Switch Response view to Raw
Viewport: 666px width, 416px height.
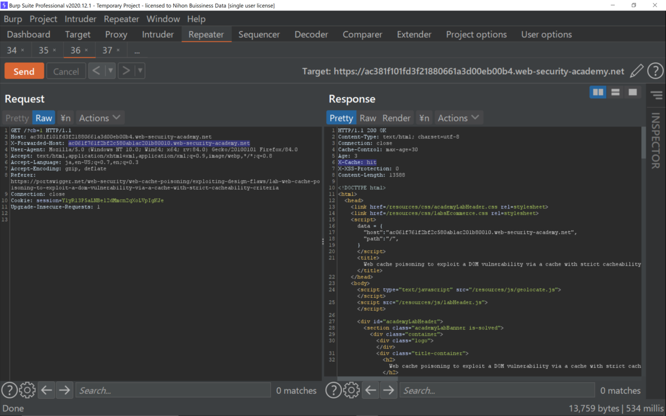367,118
